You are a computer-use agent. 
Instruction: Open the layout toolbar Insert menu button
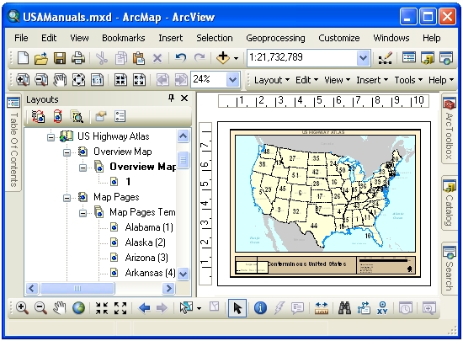tap(372, 80)
